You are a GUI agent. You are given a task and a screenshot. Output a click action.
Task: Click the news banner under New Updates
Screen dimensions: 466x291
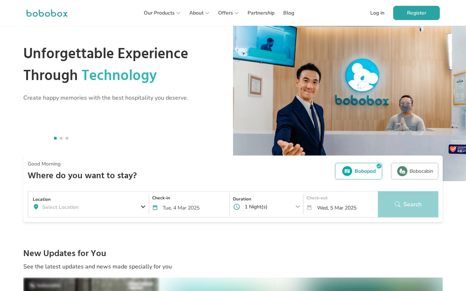point(233,284)
